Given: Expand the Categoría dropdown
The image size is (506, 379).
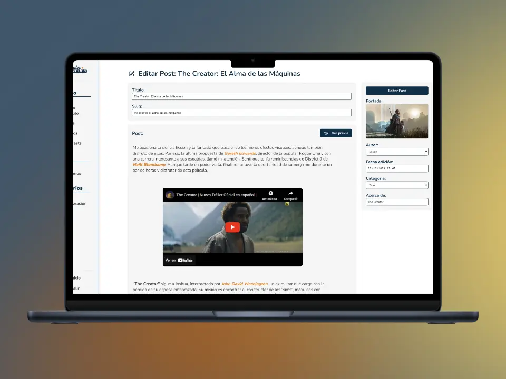Looking at the screenshot, I should coord(397,185).
